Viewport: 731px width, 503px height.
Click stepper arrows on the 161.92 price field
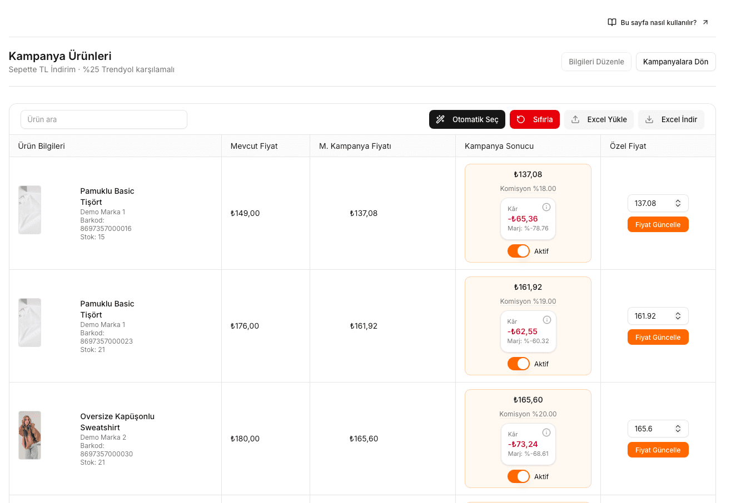pyautogui.click(x=678, y=316)
